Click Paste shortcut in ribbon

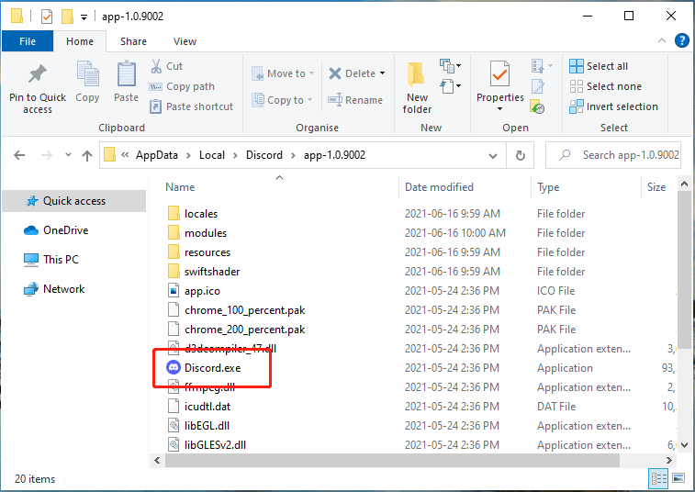coord(191,106)
